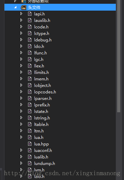Image resolution: width=124 pixels, height=180 pixels.
Task: Select the llimits.h file entry
Action: 41,73
